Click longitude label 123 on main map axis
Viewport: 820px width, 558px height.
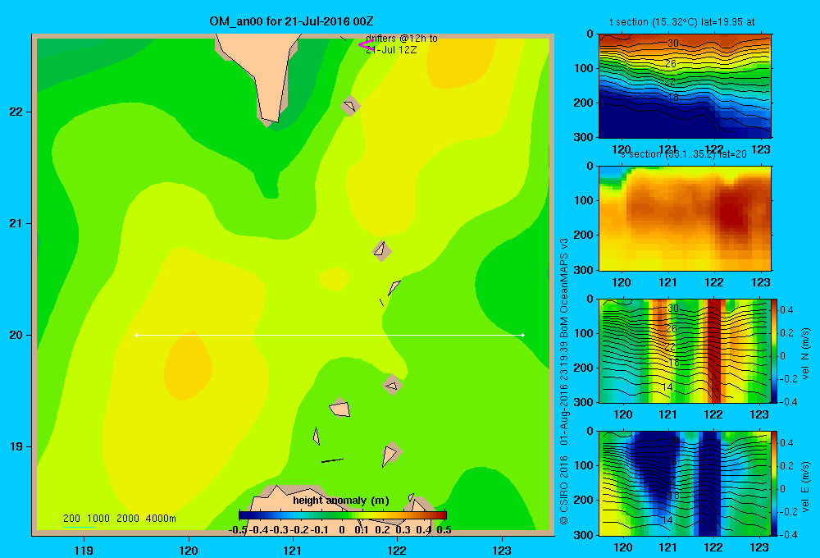[502, 550]
